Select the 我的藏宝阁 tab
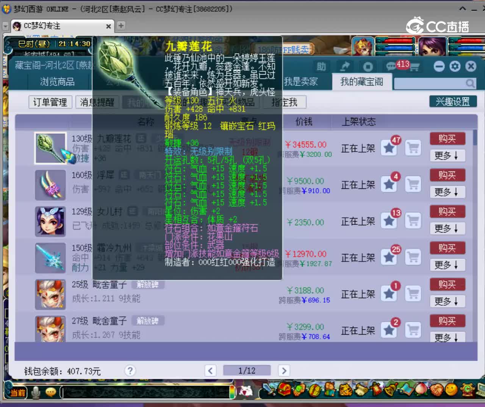This screenshot has width=485, height=407. click(361, 81)
